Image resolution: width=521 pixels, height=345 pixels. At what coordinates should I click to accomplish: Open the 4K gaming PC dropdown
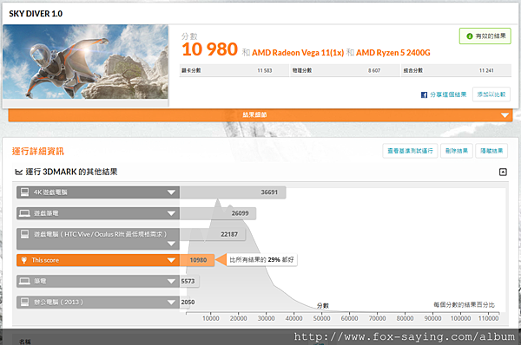pyautogui.click(x=171, y=192)
